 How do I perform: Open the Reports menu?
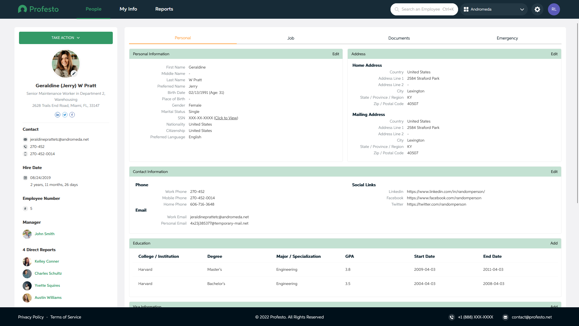[x=164, y=9]
